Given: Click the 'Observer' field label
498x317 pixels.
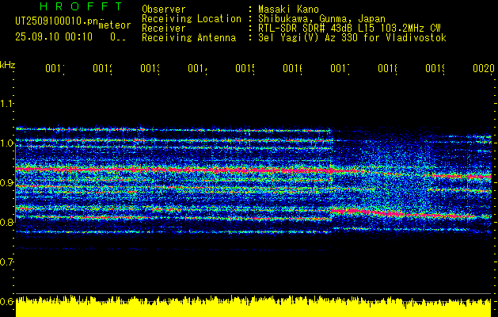Looking at the screenshot, I should [164, 9].
